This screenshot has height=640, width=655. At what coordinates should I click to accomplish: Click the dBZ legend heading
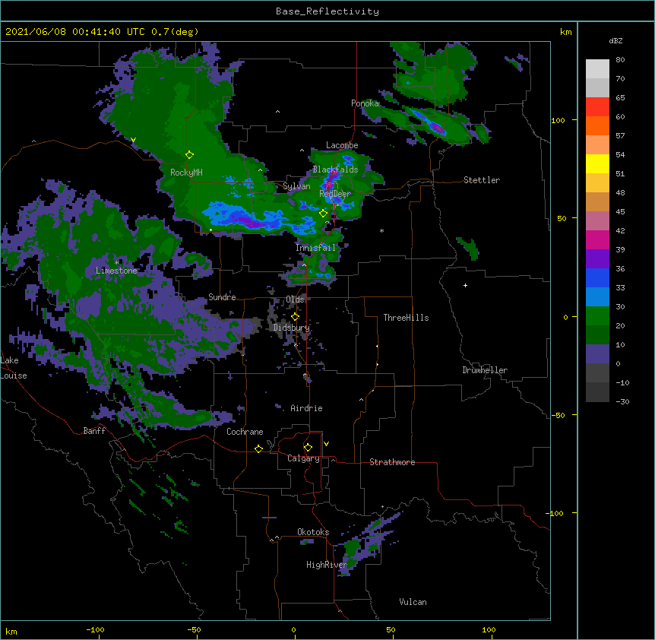point(615,40)
